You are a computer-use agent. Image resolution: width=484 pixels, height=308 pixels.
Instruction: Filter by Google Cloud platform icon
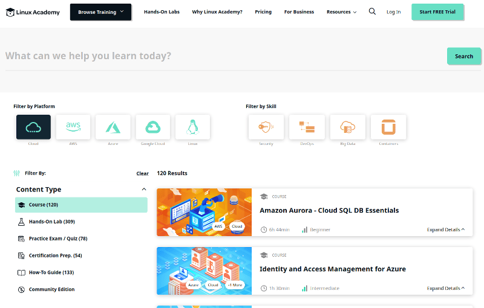click(153, 127)
